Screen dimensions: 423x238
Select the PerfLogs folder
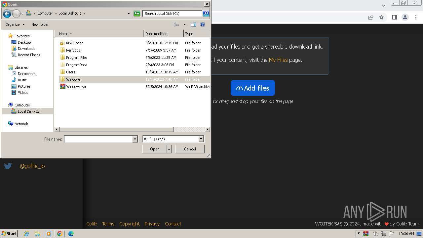tap(73, 50)
